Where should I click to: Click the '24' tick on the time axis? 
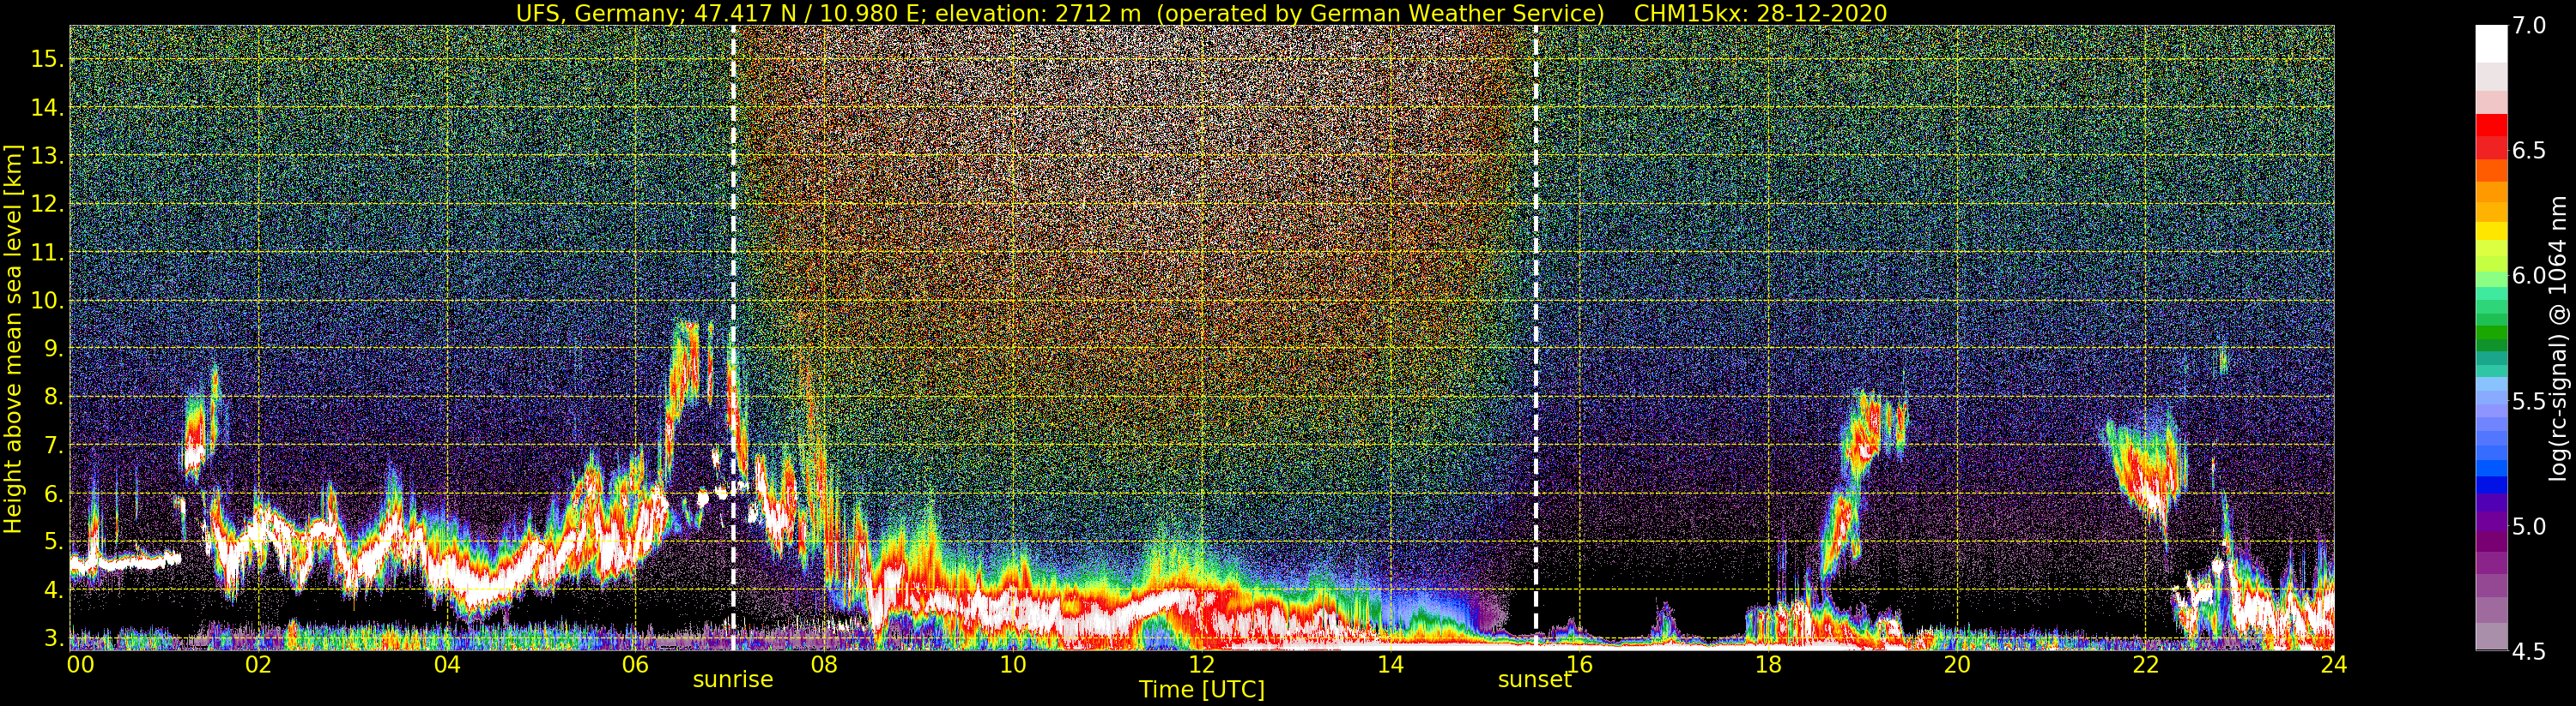click(2333, 664)
